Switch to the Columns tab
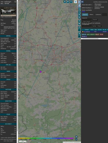The height and width of the screenshot is (143, 108). click(x=98, y=15)
